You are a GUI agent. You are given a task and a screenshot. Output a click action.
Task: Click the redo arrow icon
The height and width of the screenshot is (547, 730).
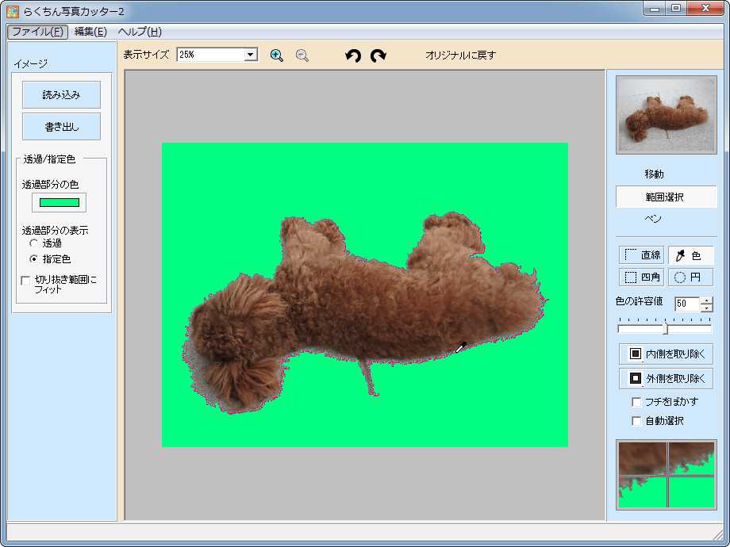(378, 55)
